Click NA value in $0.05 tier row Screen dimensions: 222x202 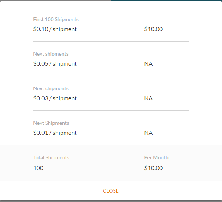click(x=148, y=64)
